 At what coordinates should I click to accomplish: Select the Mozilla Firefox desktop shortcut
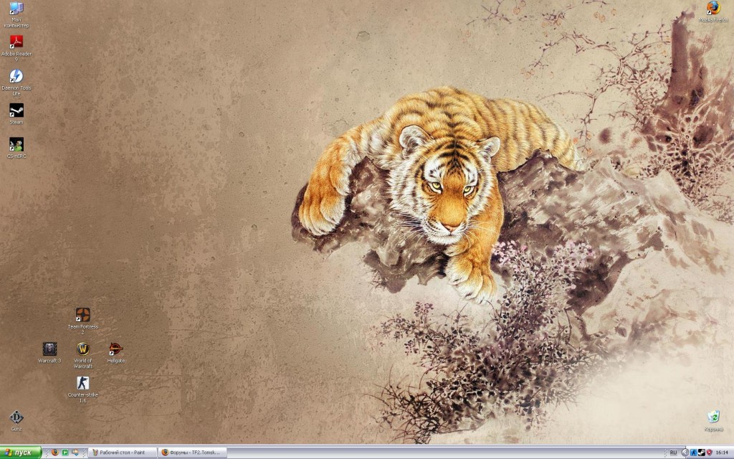(713, 11)
